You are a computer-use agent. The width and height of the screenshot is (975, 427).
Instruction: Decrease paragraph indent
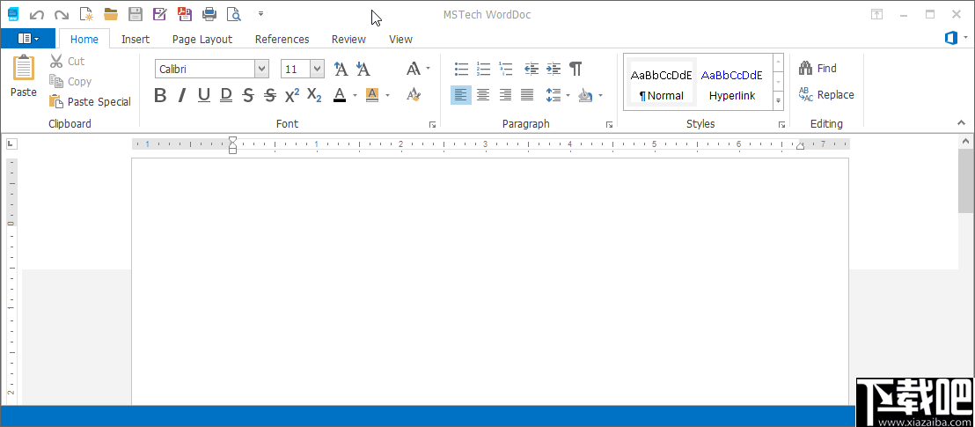click(x=531, y=69)
